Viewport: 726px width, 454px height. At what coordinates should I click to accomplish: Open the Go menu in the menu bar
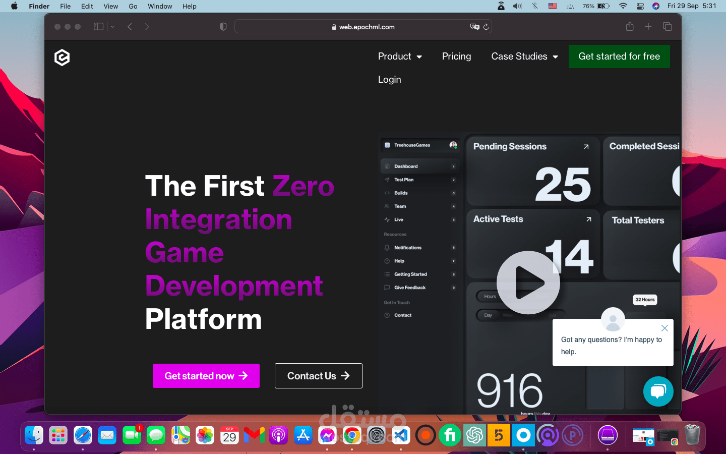[133, 6]
